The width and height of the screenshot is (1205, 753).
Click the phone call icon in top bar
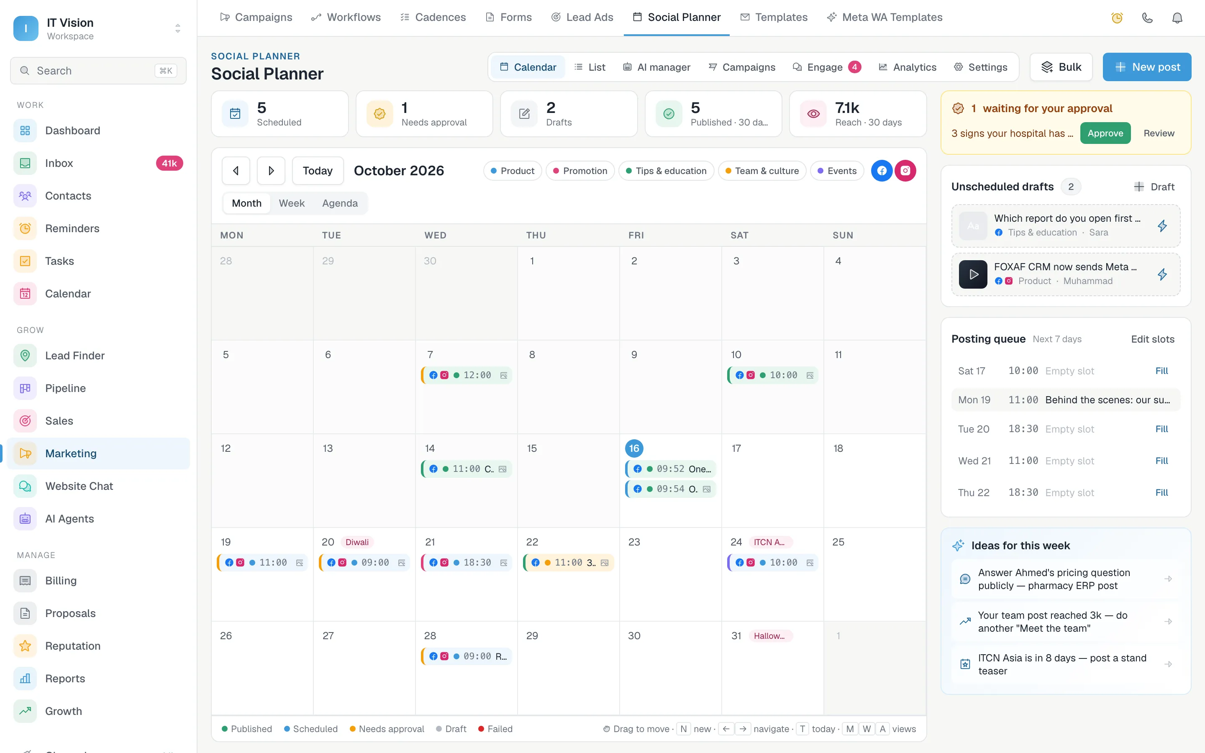(1147, 18)
